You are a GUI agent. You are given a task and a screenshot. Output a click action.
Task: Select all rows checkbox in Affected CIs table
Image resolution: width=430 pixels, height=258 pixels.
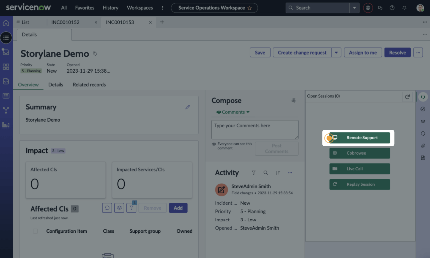click(35, 231)
